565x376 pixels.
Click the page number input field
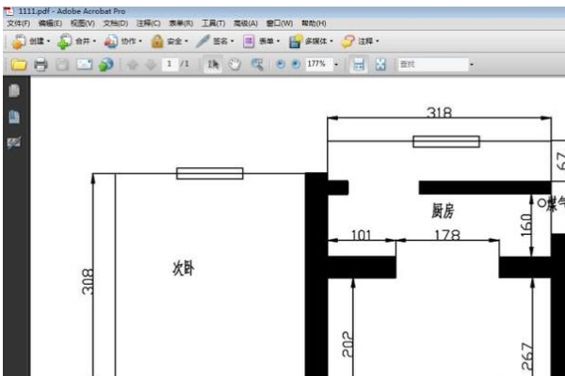tap(169, 65)
